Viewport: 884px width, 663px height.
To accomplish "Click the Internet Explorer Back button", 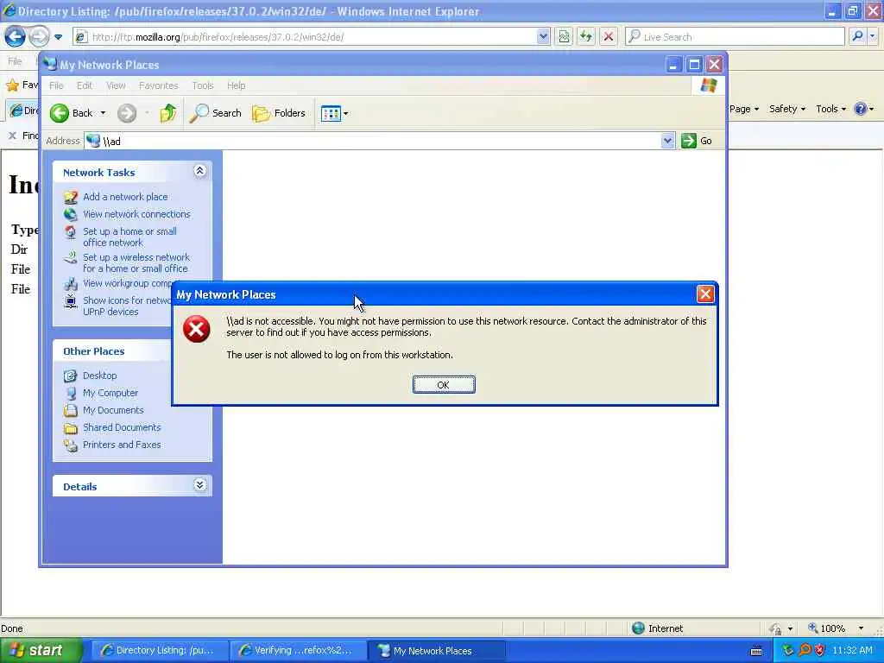I will pos(16,36).
